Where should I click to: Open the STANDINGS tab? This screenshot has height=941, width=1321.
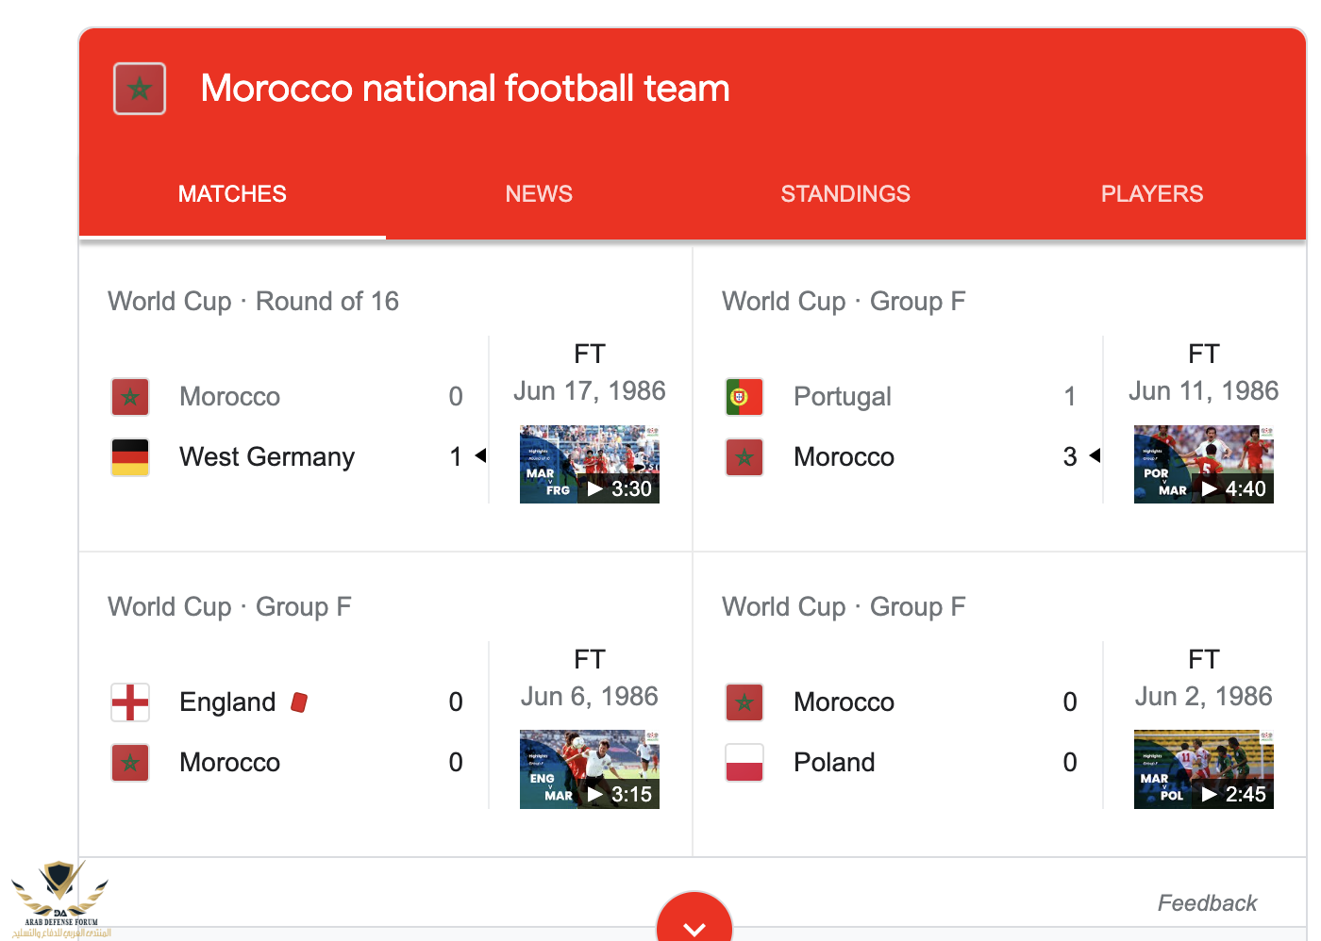[845, 194]
